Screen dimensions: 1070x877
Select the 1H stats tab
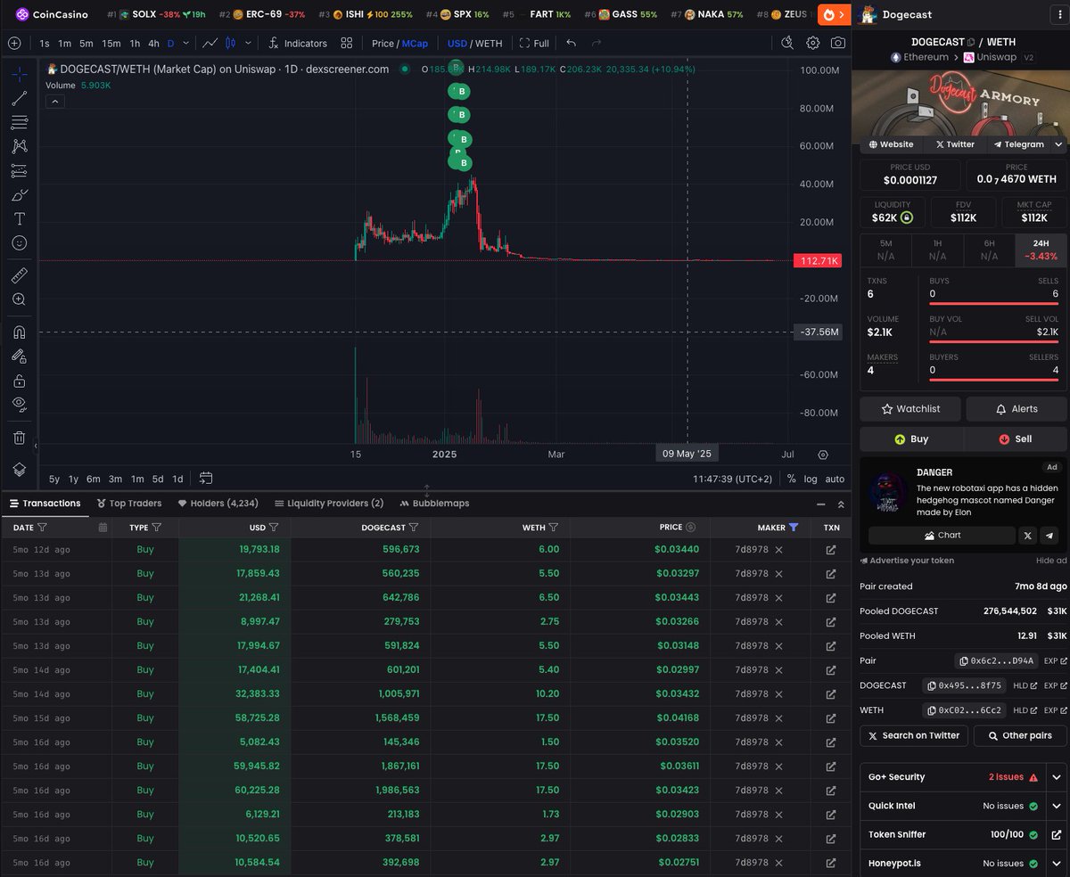point(937,250)
